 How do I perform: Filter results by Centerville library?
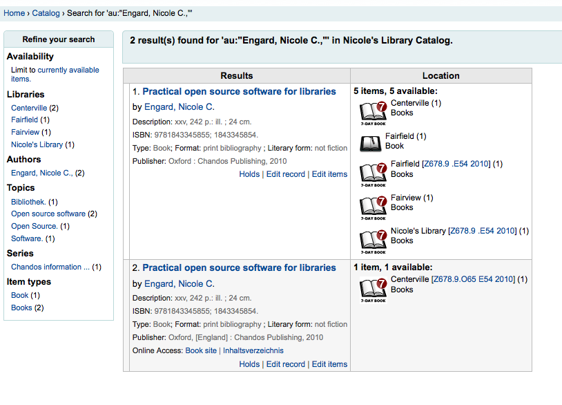click(29, 108)
